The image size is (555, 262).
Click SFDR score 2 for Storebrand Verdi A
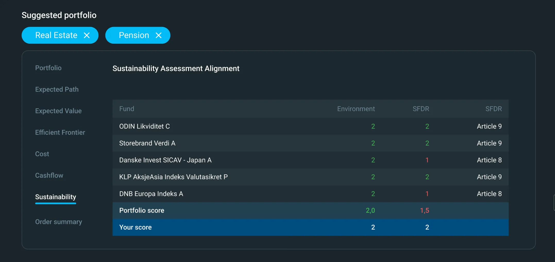(427, 143)
